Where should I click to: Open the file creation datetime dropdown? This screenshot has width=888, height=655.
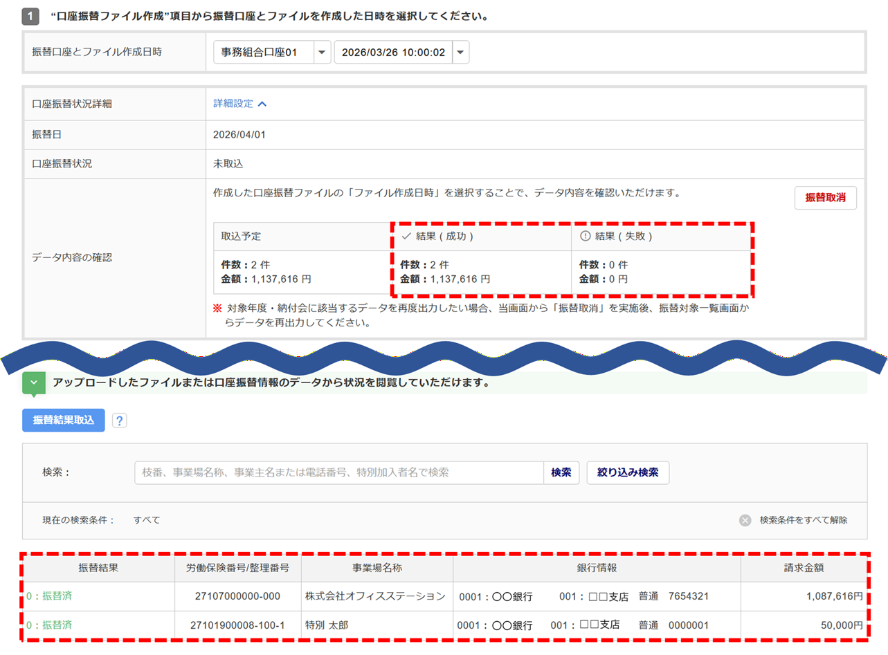461,53
